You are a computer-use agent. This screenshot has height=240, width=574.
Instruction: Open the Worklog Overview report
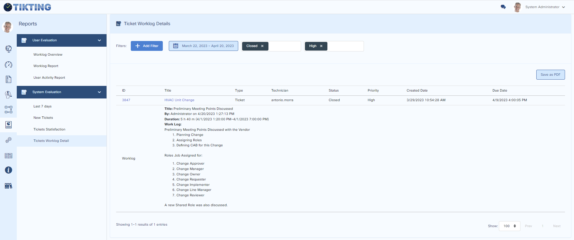48,54
